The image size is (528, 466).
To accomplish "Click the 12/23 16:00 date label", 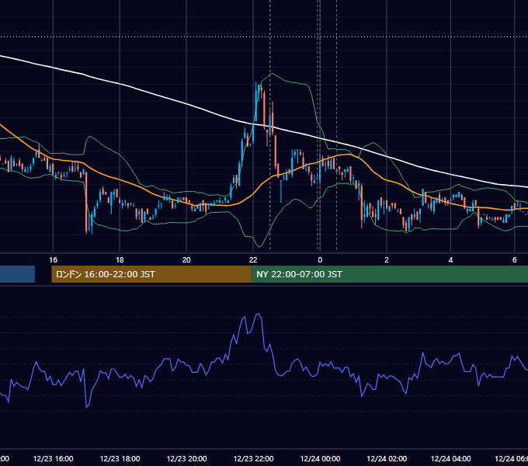I will pyautogui.click(x=54, y=458).
